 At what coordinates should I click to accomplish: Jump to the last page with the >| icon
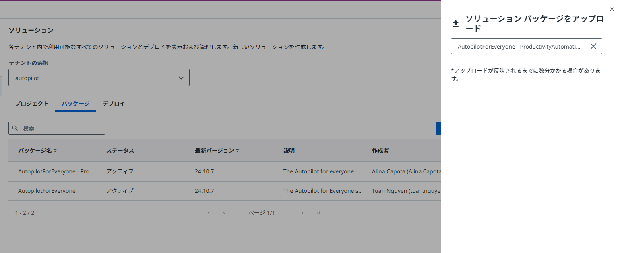pyautogui.click(x=318, y=213)
